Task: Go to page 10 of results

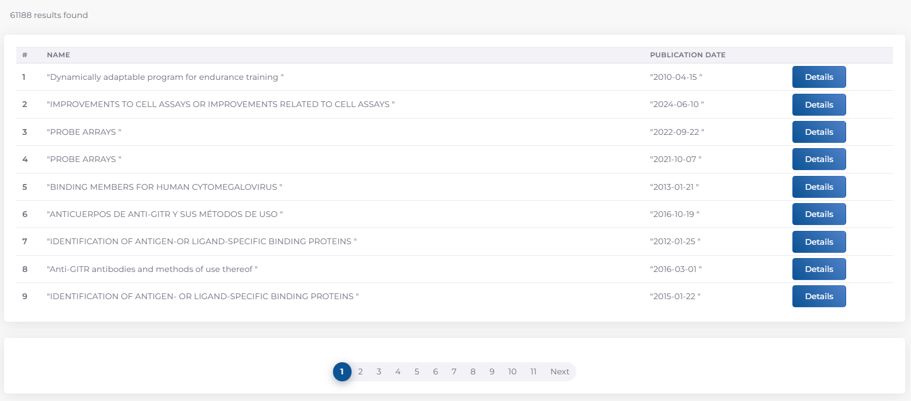Action: click(512, 371)
